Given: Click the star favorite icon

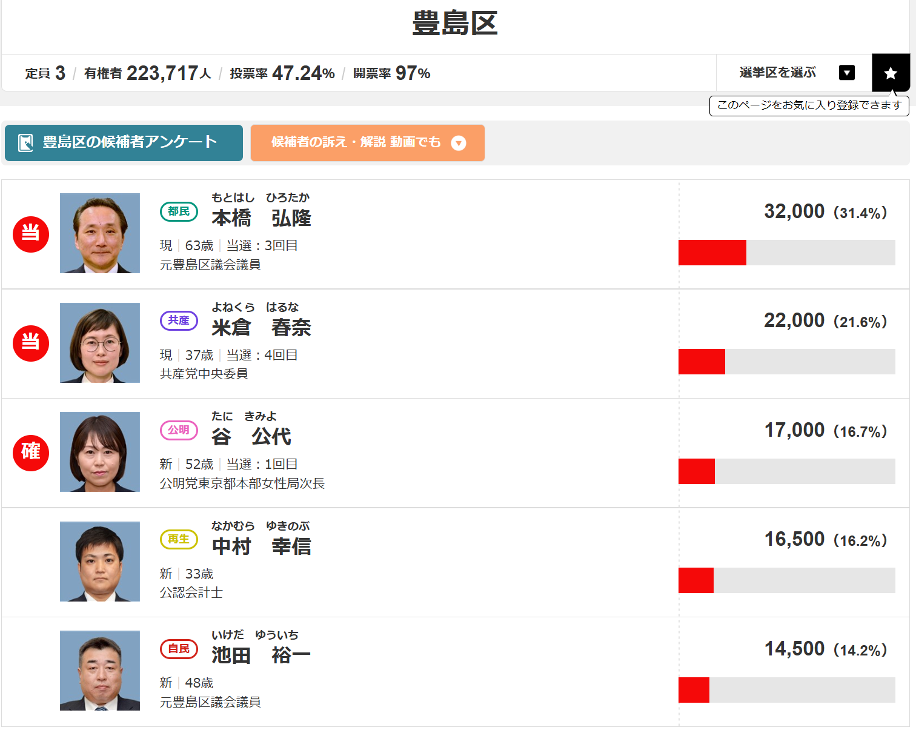Looking at the screenshot, I should 891,73.
